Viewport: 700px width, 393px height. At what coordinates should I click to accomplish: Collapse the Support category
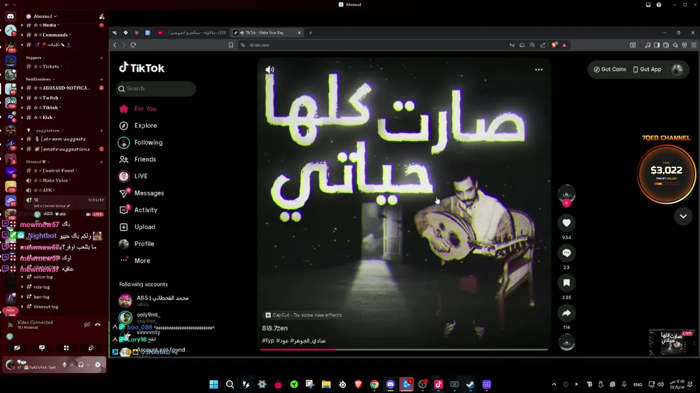[x=35, y=58]
